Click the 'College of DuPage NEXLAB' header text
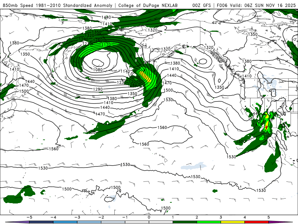Viewport: 298px width, 224px height. (148, 5)
